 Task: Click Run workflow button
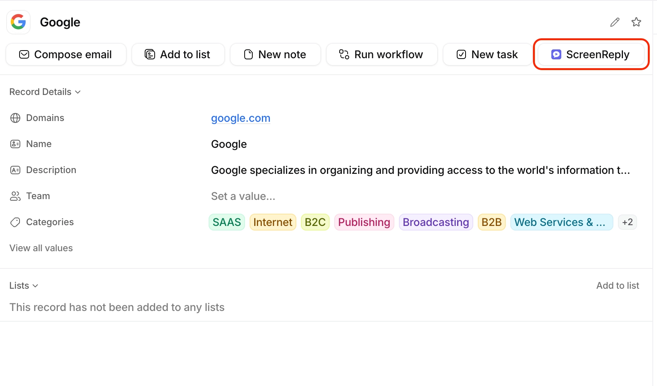point(382,54)
